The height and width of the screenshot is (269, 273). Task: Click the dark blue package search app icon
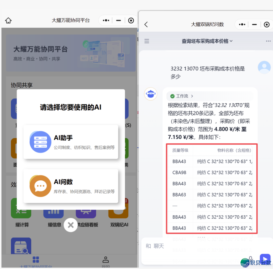click(21, 246)
